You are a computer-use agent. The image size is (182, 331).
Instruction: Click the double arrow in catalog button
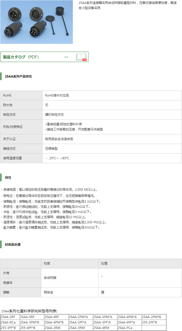(66, 57)
